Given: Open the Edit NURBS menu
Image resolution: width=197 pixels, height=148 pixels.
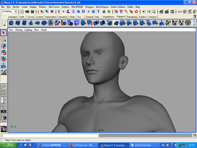Looking at the screenshot, I should click(x=77, y=7).
